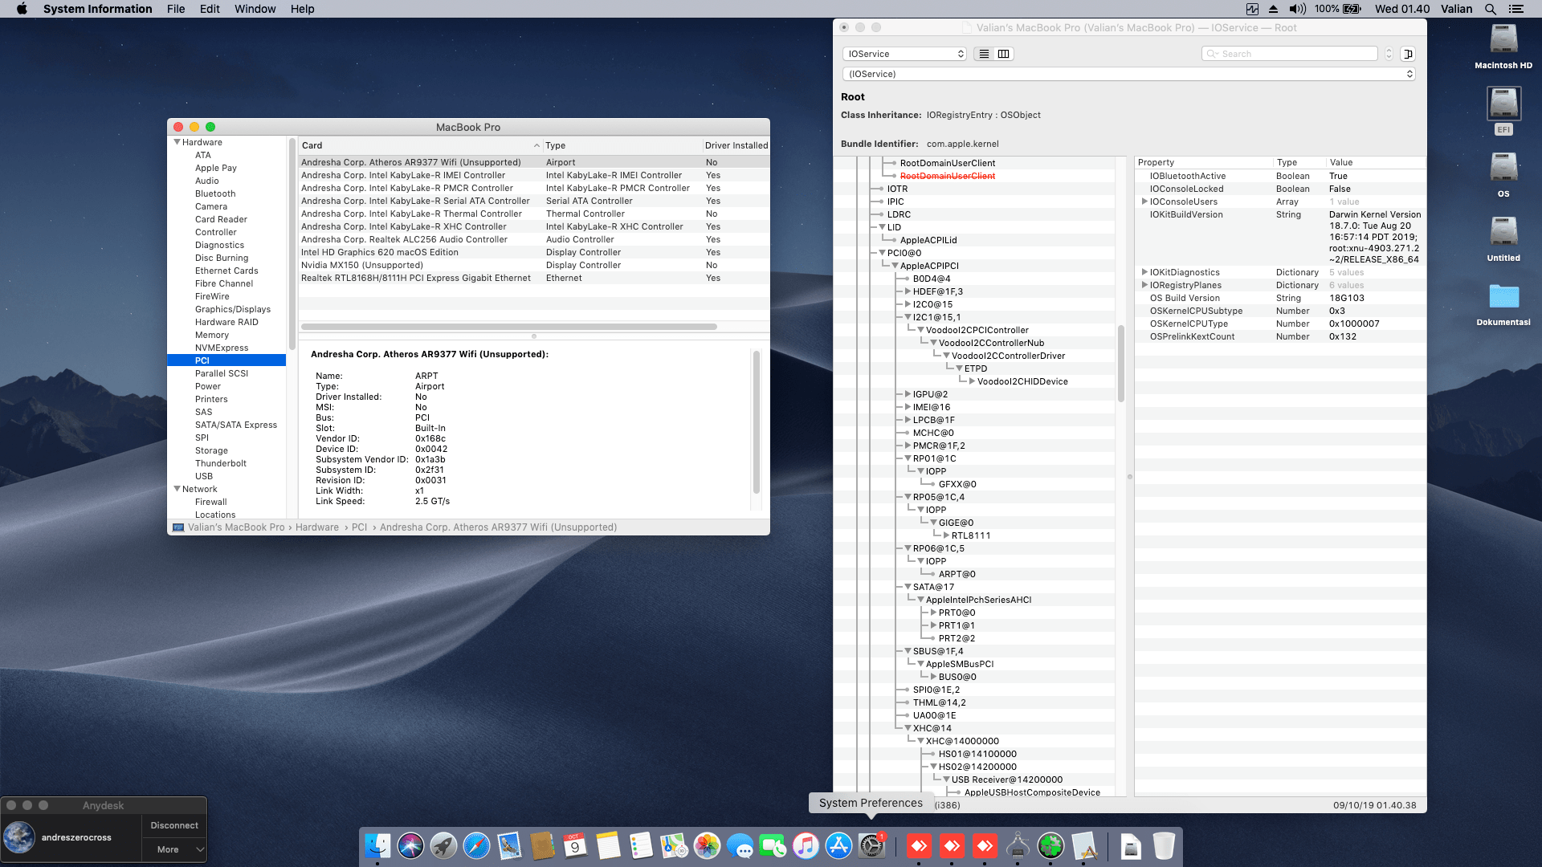1542x867 pixels.
Task: Open the System Information app menu
Action: point(97,9)
